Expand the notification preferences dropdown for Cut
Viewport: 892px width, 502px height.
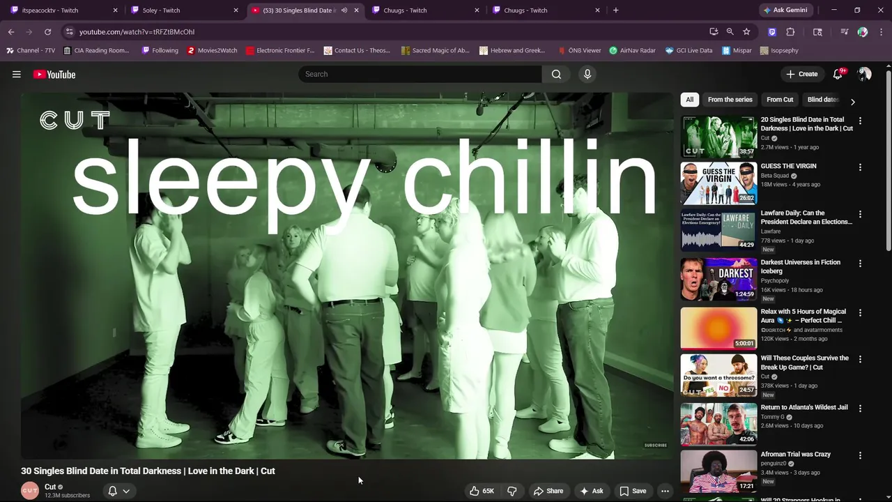(126, 491)
